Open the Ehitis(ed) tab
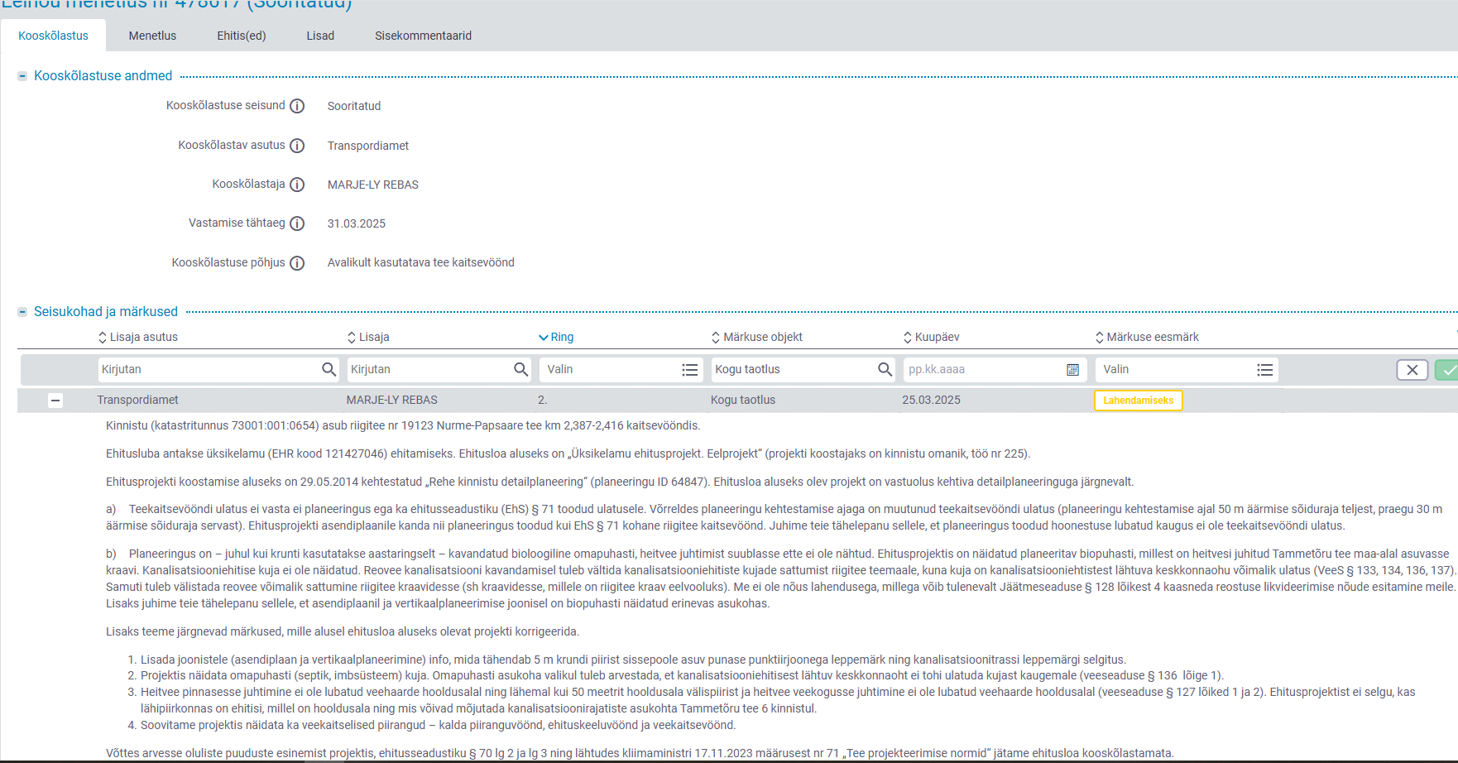Screen dimensions: 1458x763 pyautogui.click(x=242, y=36)
